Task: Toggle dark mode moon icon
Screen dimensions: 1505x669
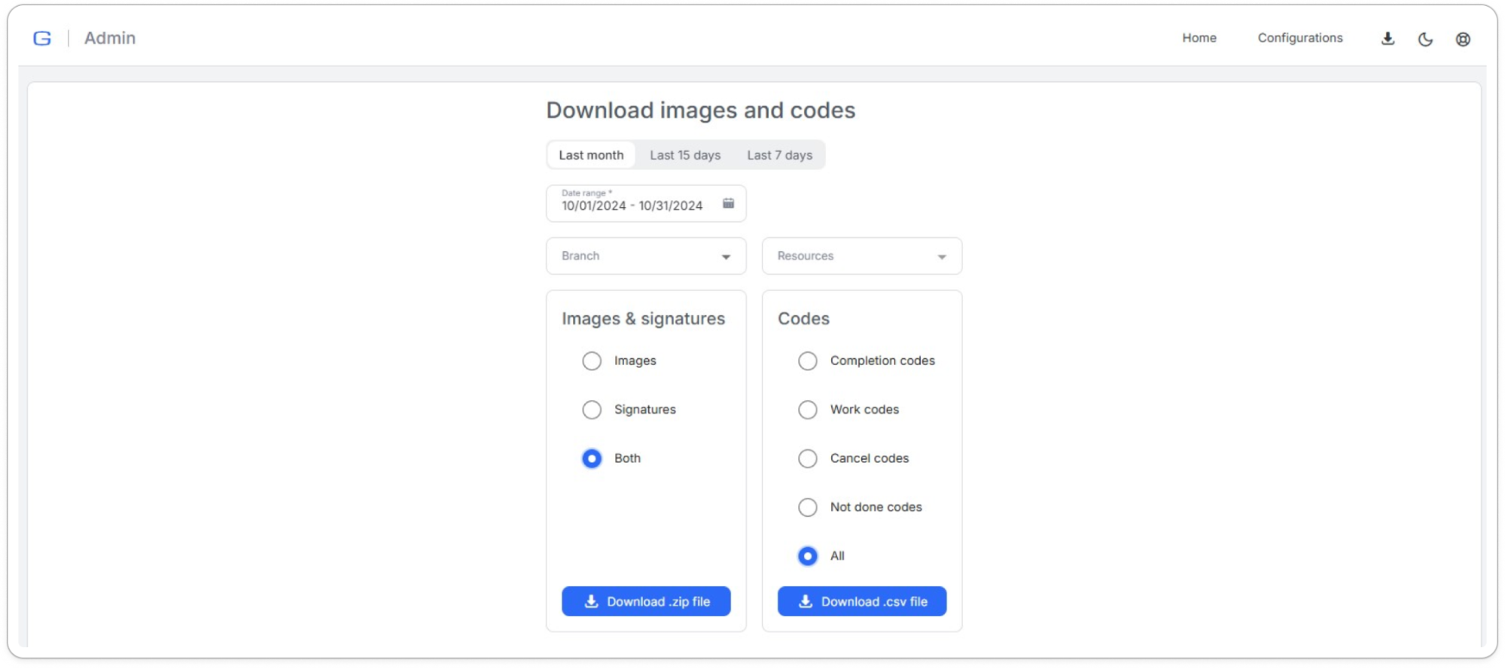Action: 1425,39
